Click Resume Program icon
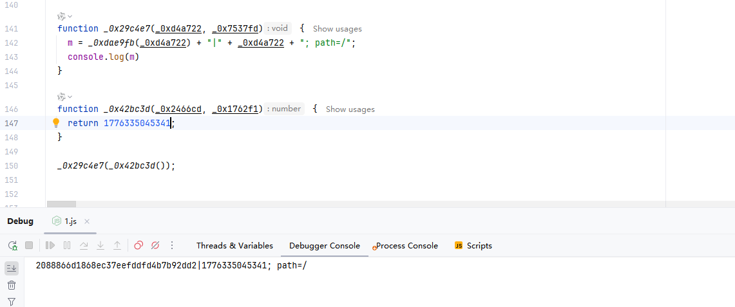The height and width of the screenshot is (307, 735). click(x=50, y=245)
